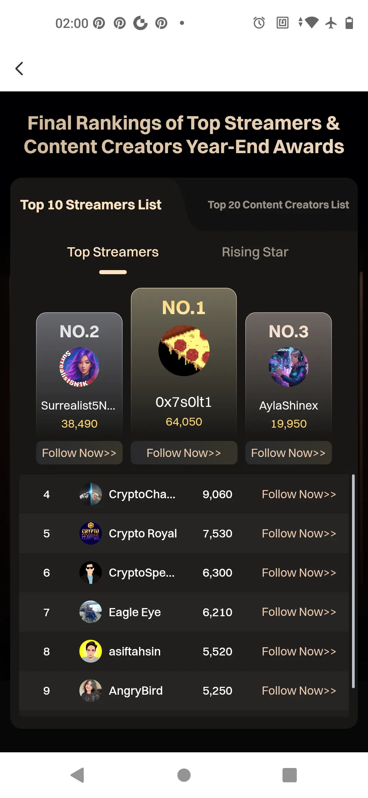Follow 0x7s0lt1 with Follow Now button
The height and width of the screenshot is (798, 368).
(x=184, y=453)
